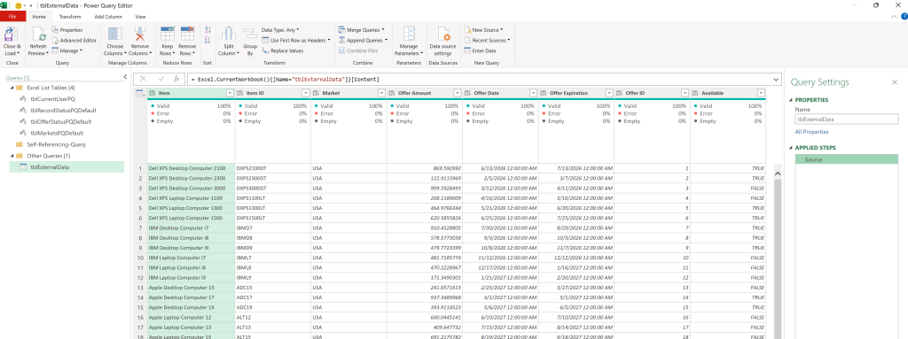
Task: Collapse the ribbon with the chevron
Action: point(894,17)
